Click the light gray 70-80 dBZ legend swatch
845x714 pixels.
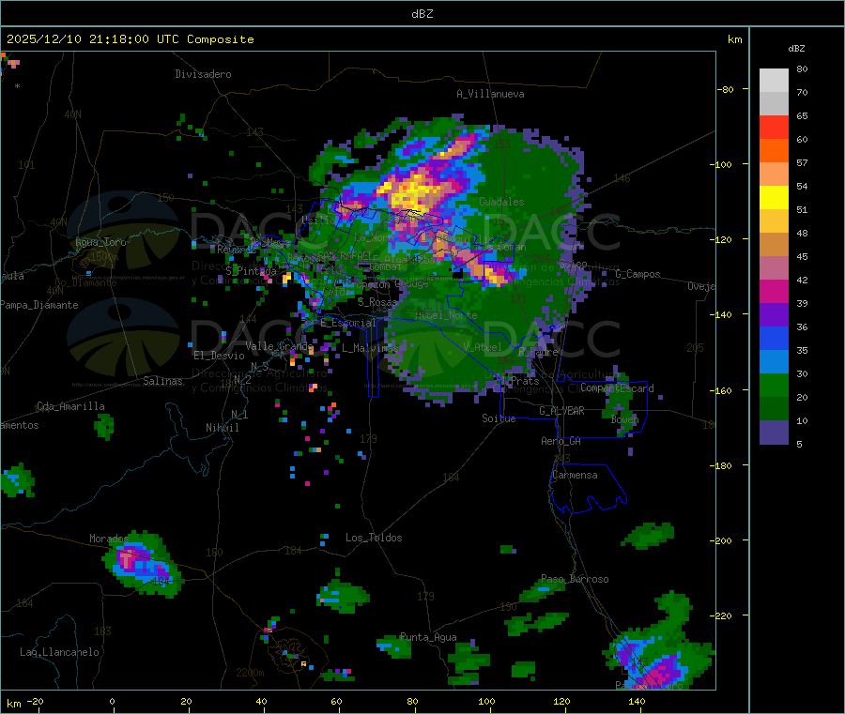[x=774, y=81]
